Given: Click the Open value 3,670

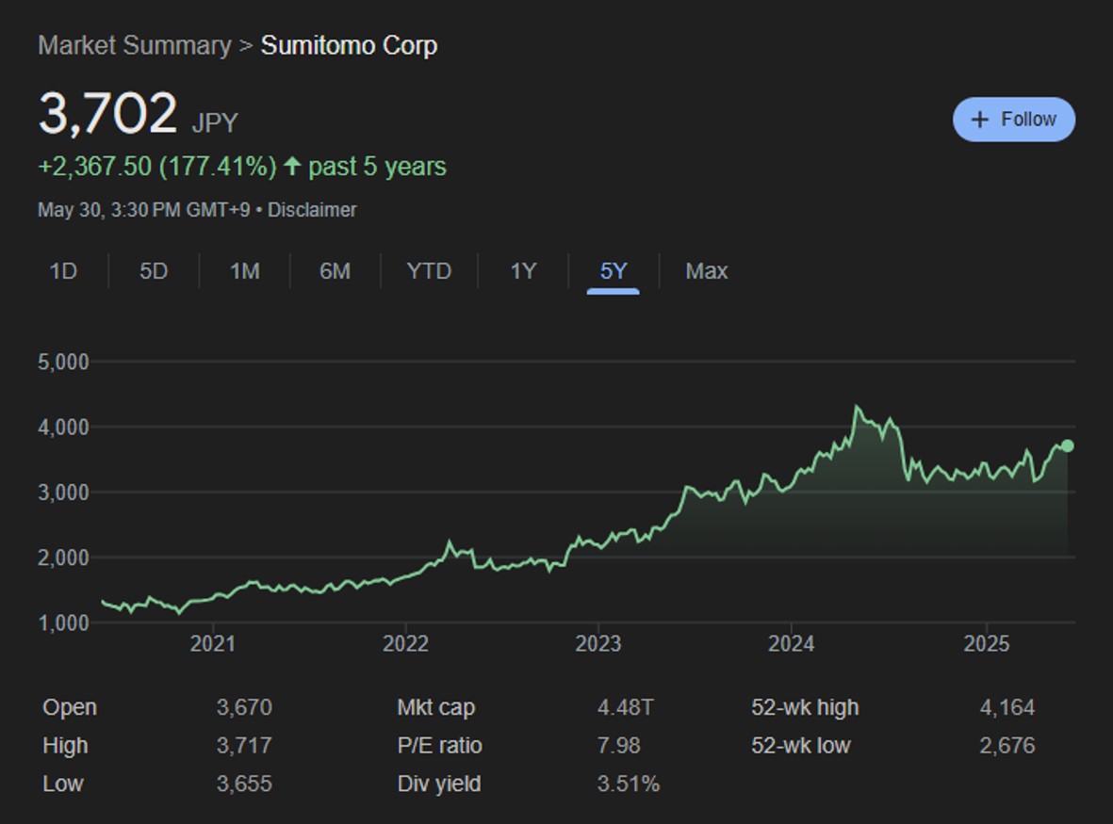Looking at the screenshot, I should coord(244,707).
